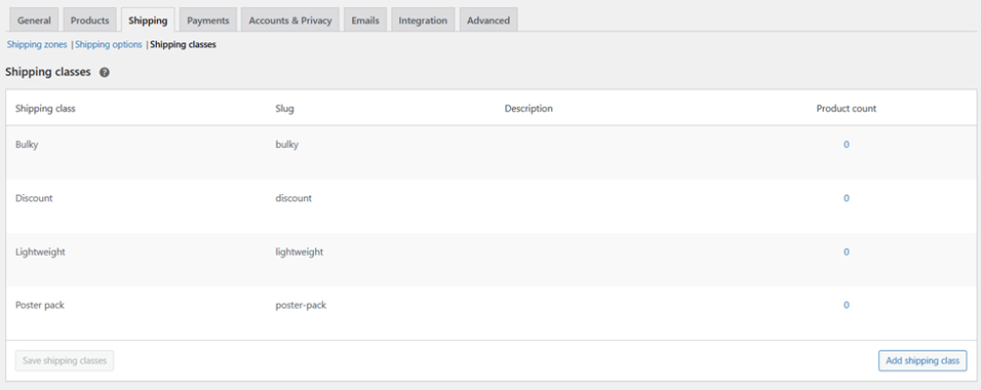Image resolution: width=981 pixels, height=390 pixels.
Task: Open the product count for Bulky
Action: point(847,144)
